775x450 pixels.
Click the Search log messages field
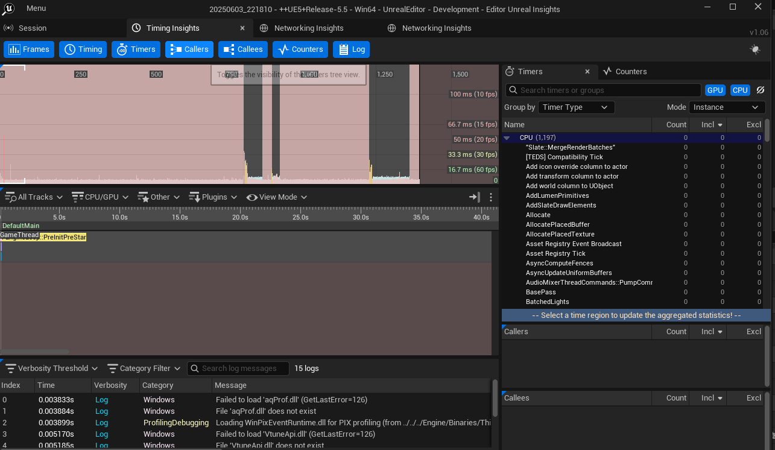(x=238, y=368)
